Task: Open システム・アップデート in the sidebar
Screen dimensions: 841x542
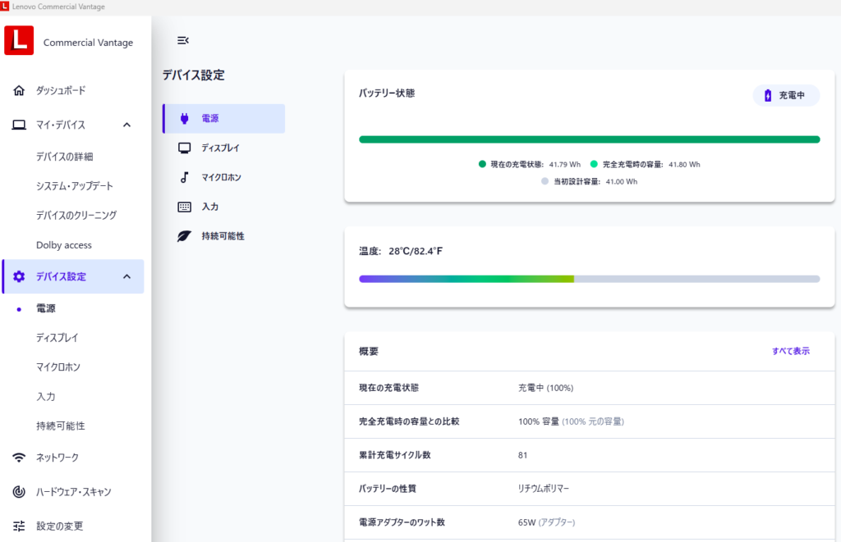Action: tap(75, 186)
